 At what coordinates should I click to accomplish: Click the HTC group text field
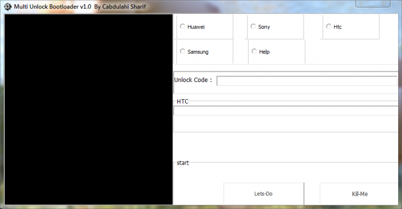(286, 111)
